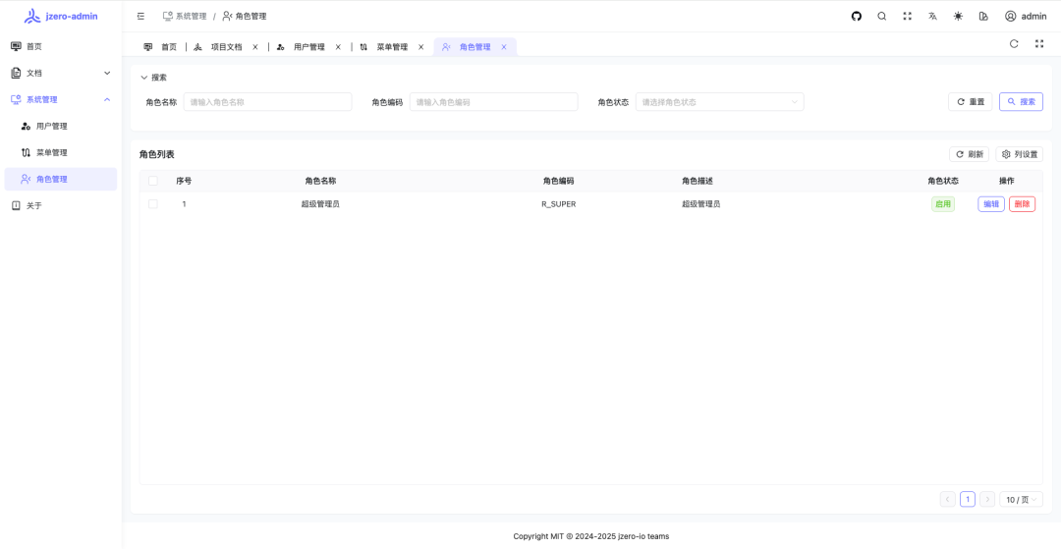Switch to the 菜单管理 tab
The width and height of the screenshot is (1061, 549).
point(392,47)
